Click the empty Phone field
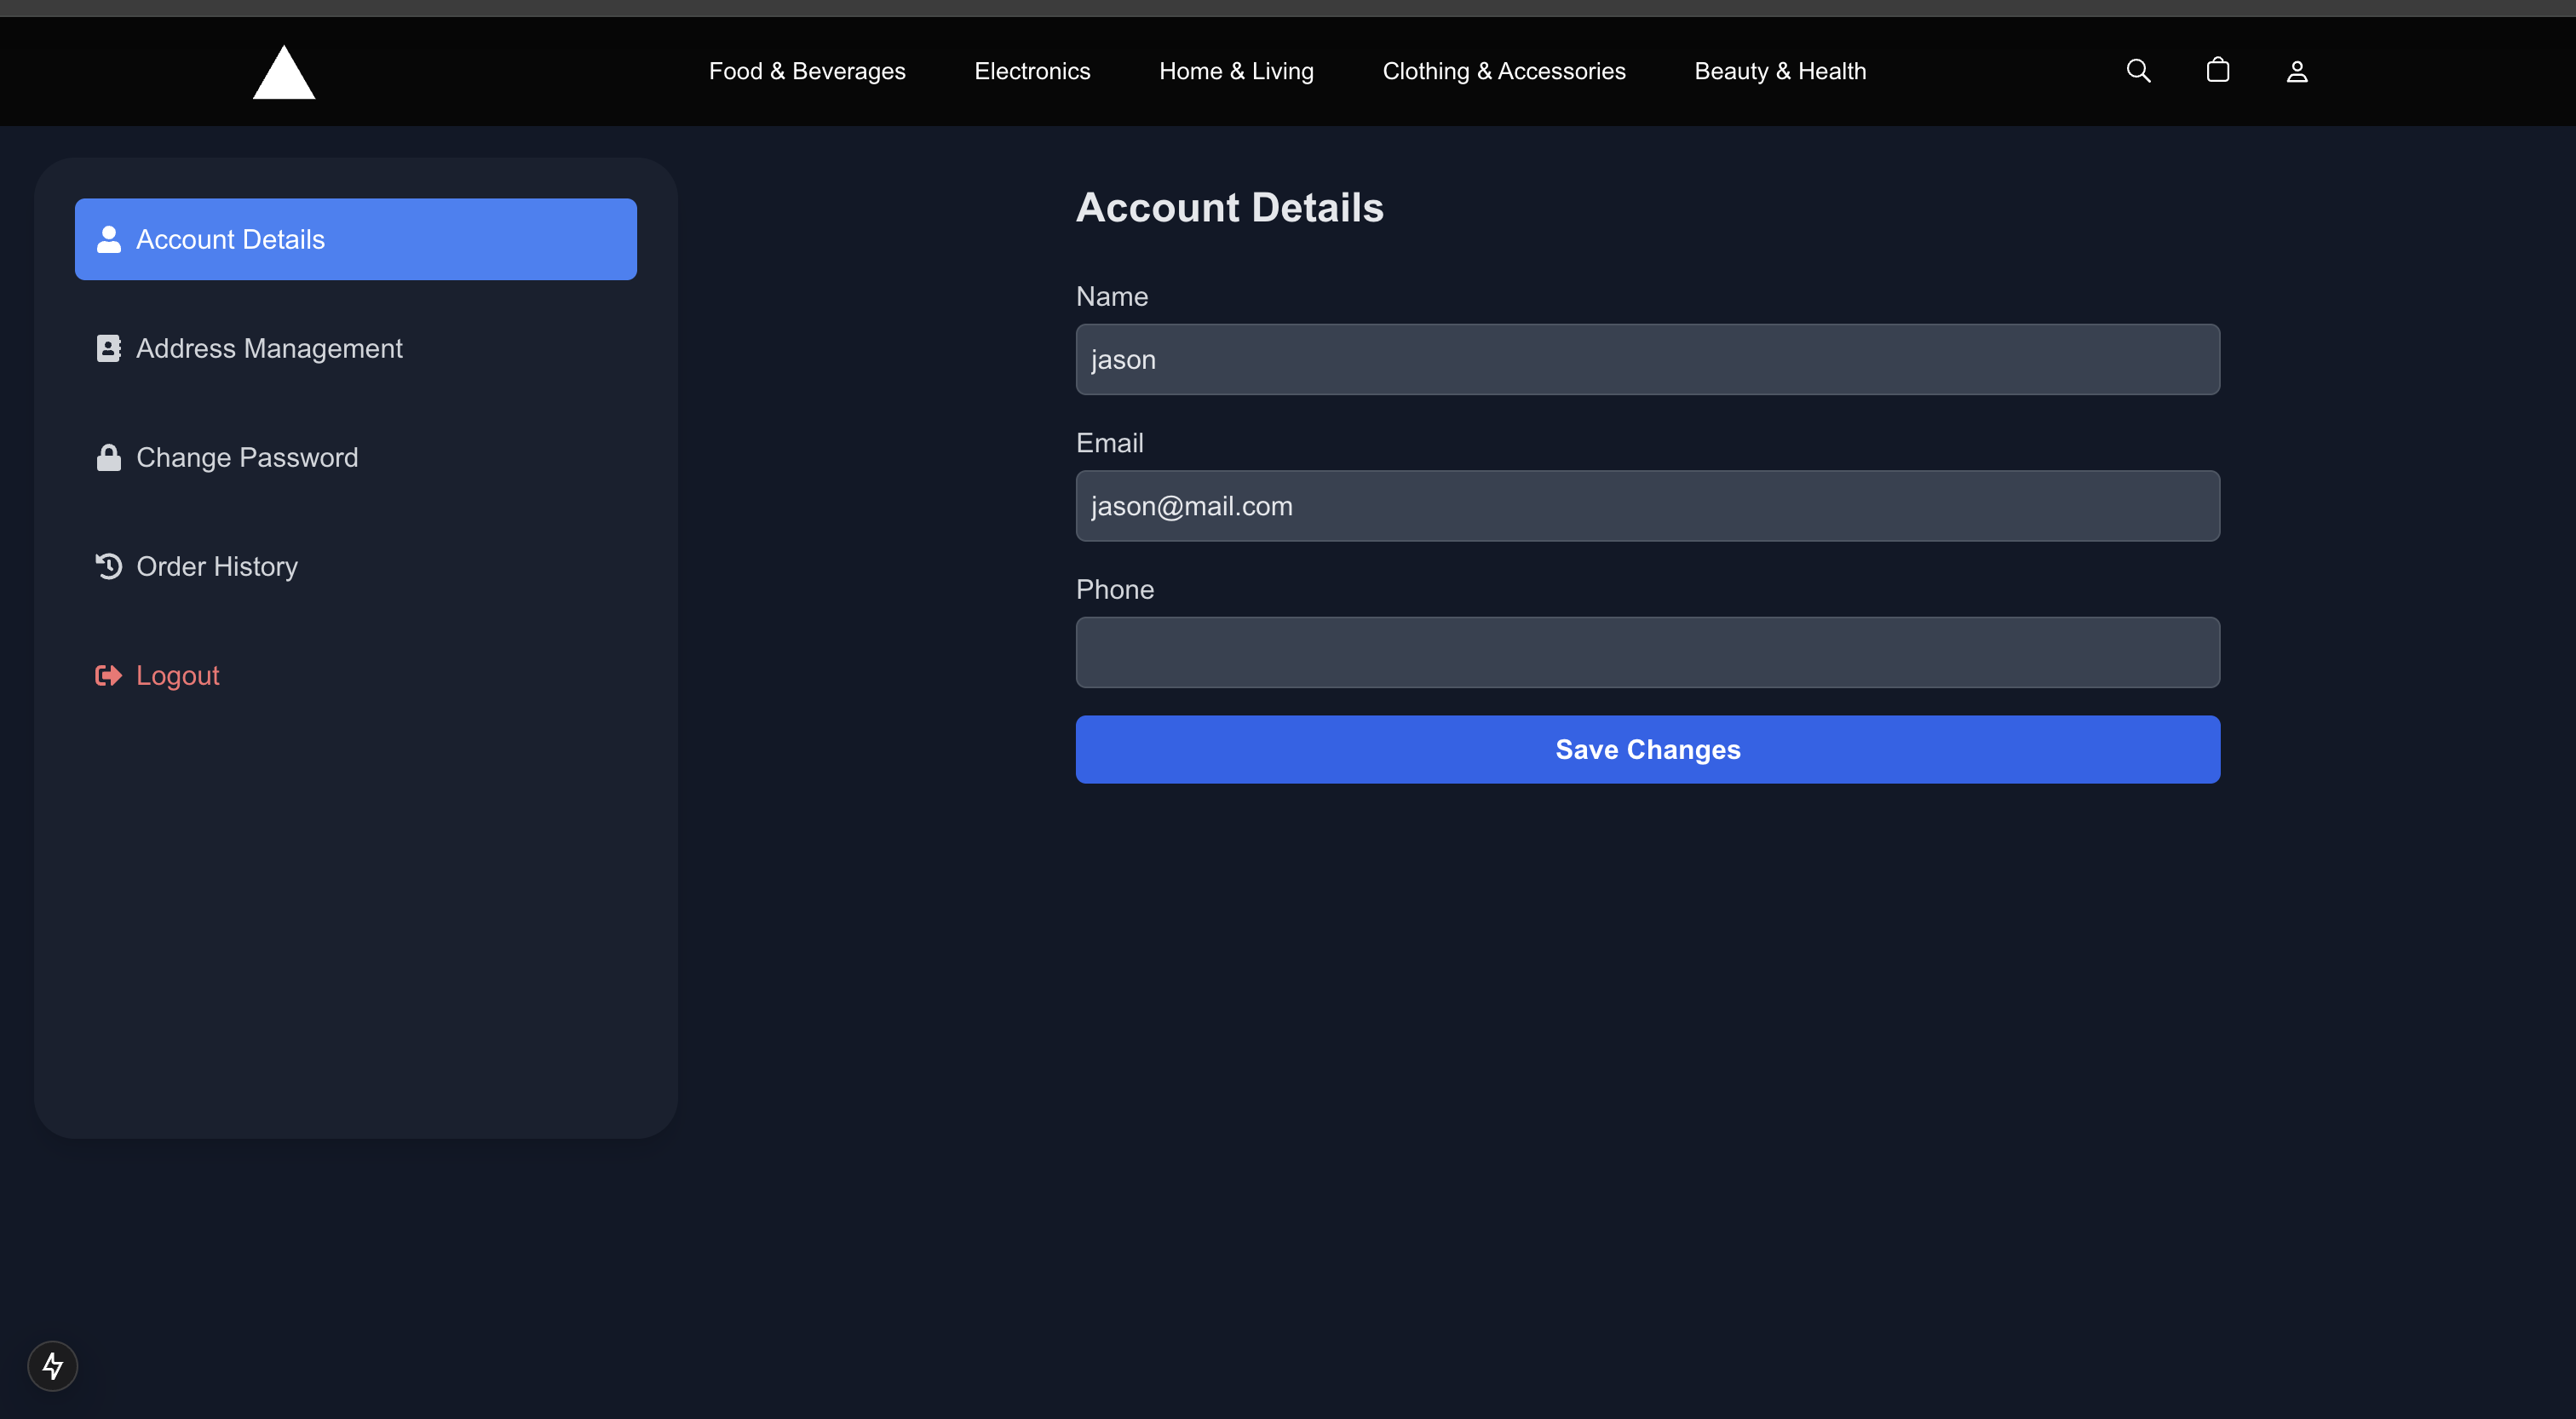2576x1419 pixels. point(1647,653)
